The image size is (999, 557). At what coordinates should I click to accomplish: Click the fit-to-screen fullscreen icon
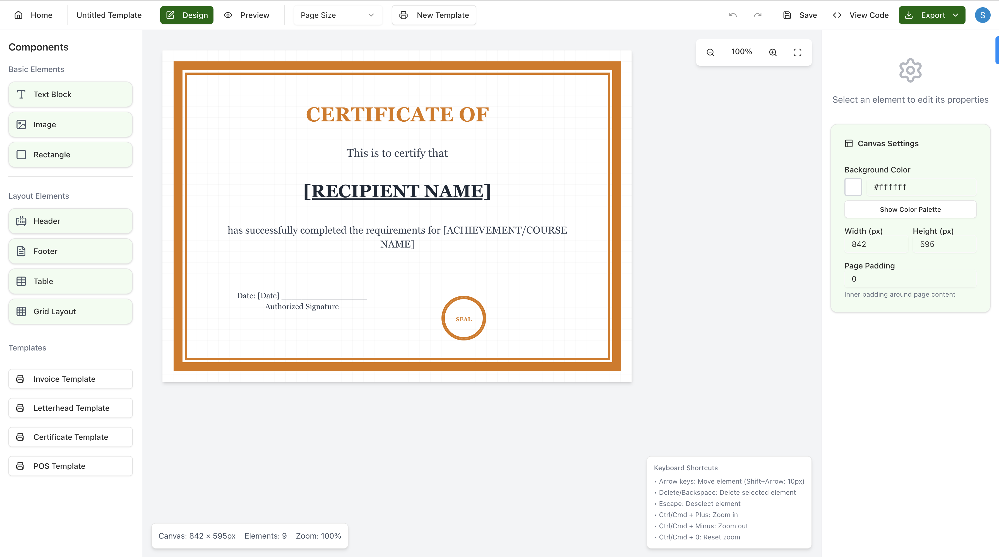tap(797, 52)
